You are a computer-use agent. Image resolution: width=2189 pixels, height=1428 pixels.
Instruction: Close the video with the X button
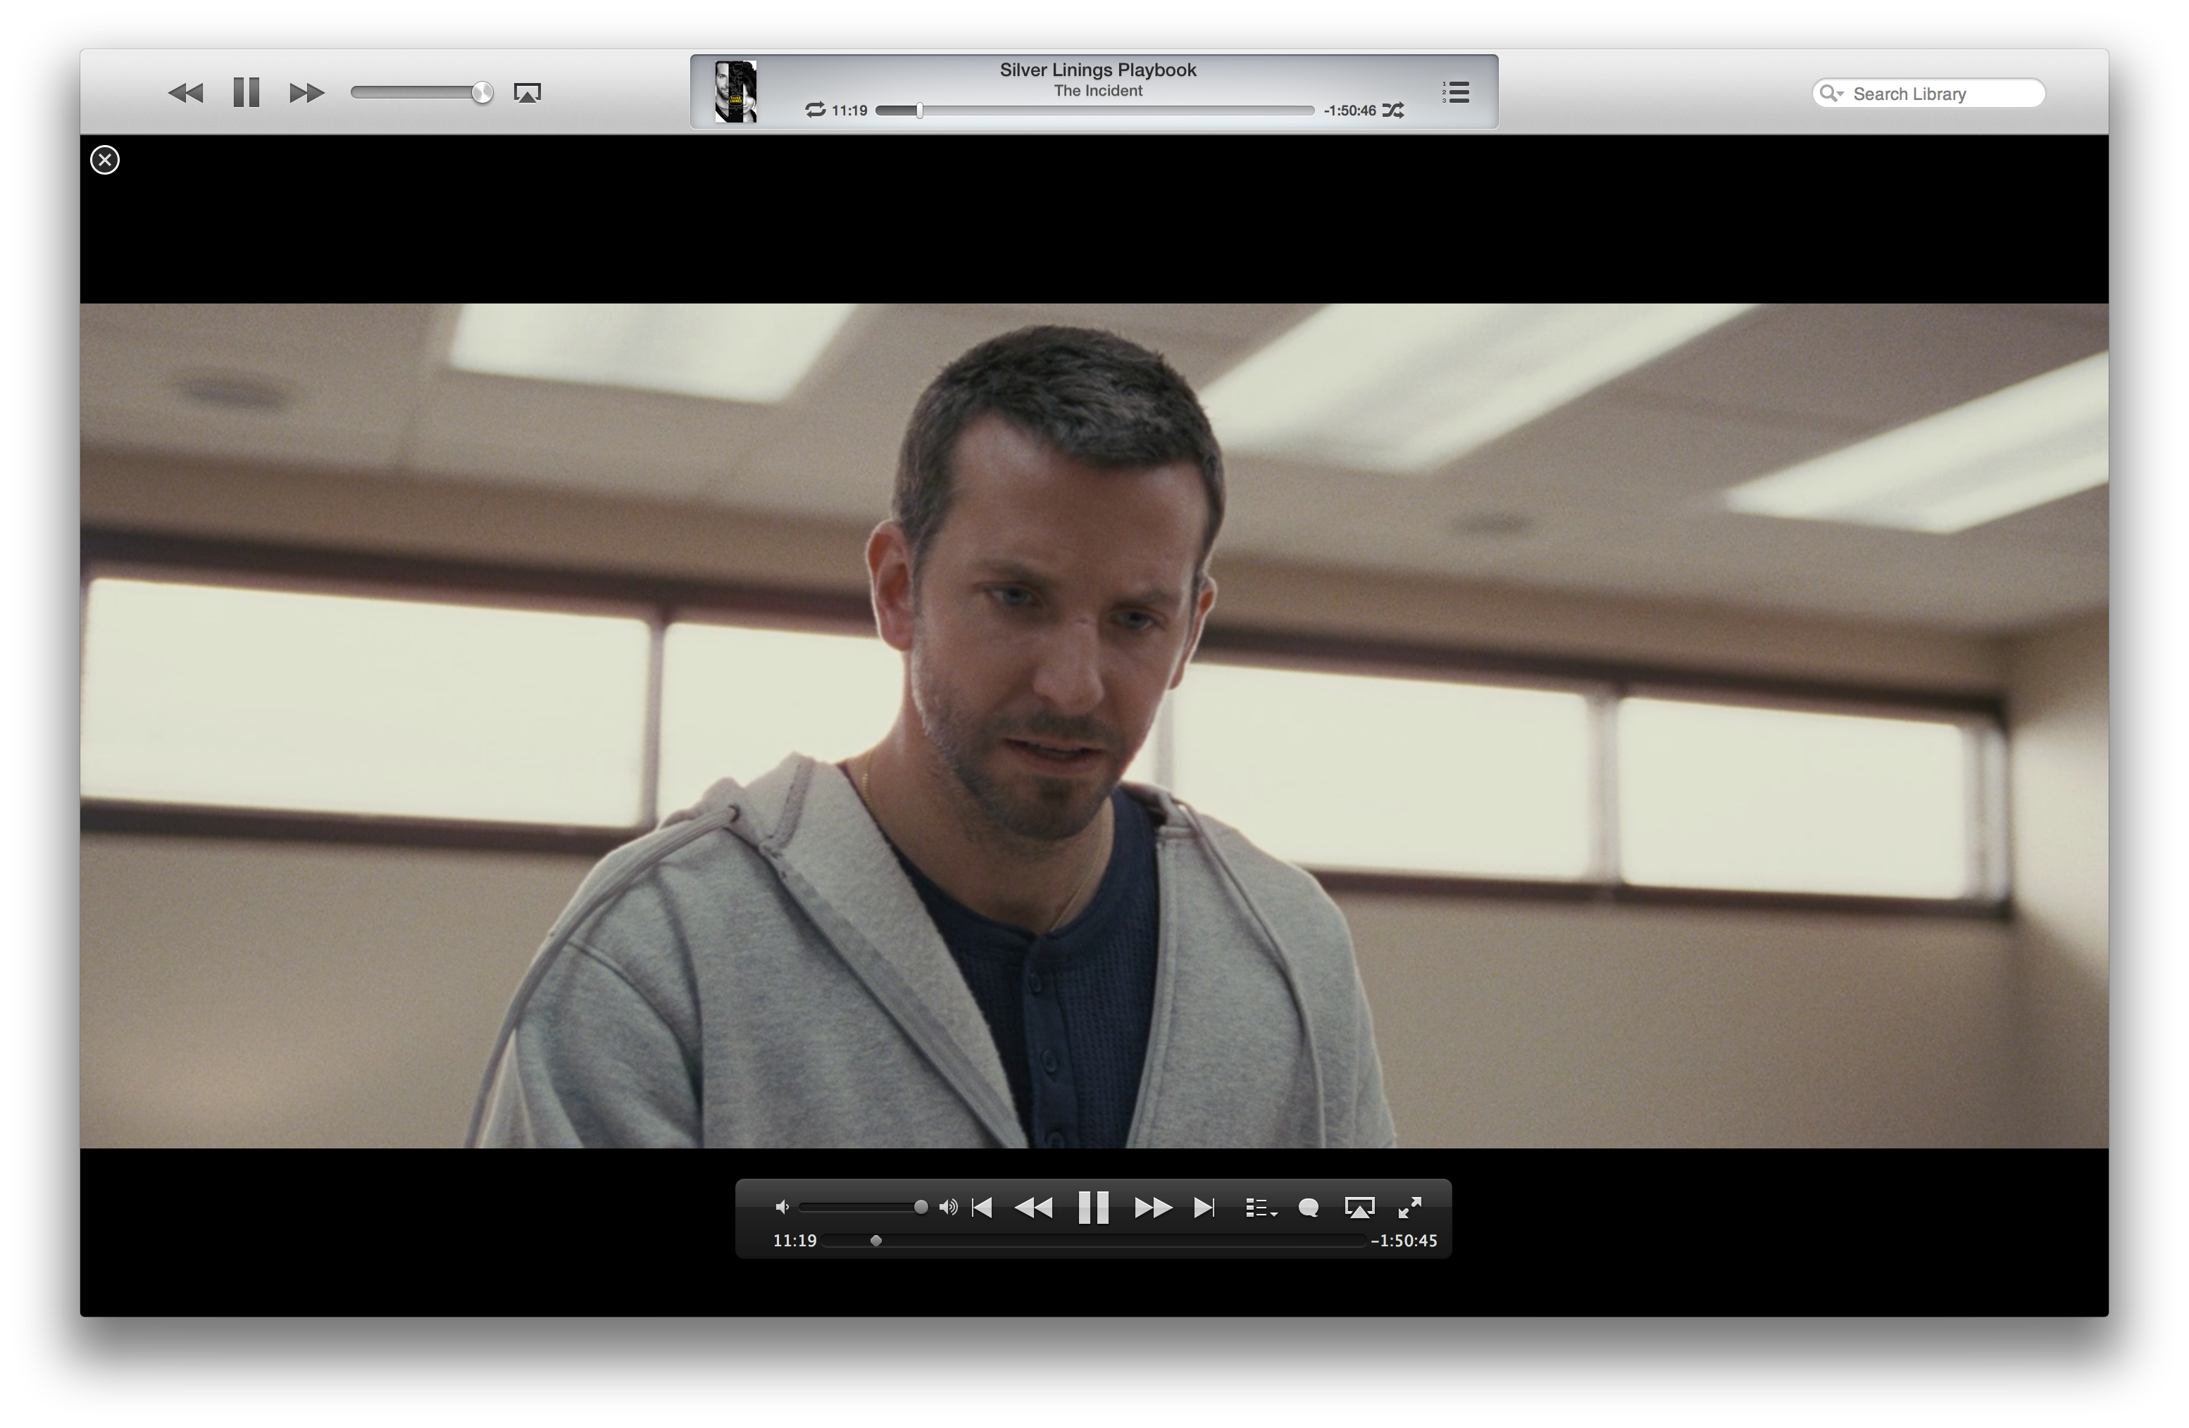(x=105, y=160)
